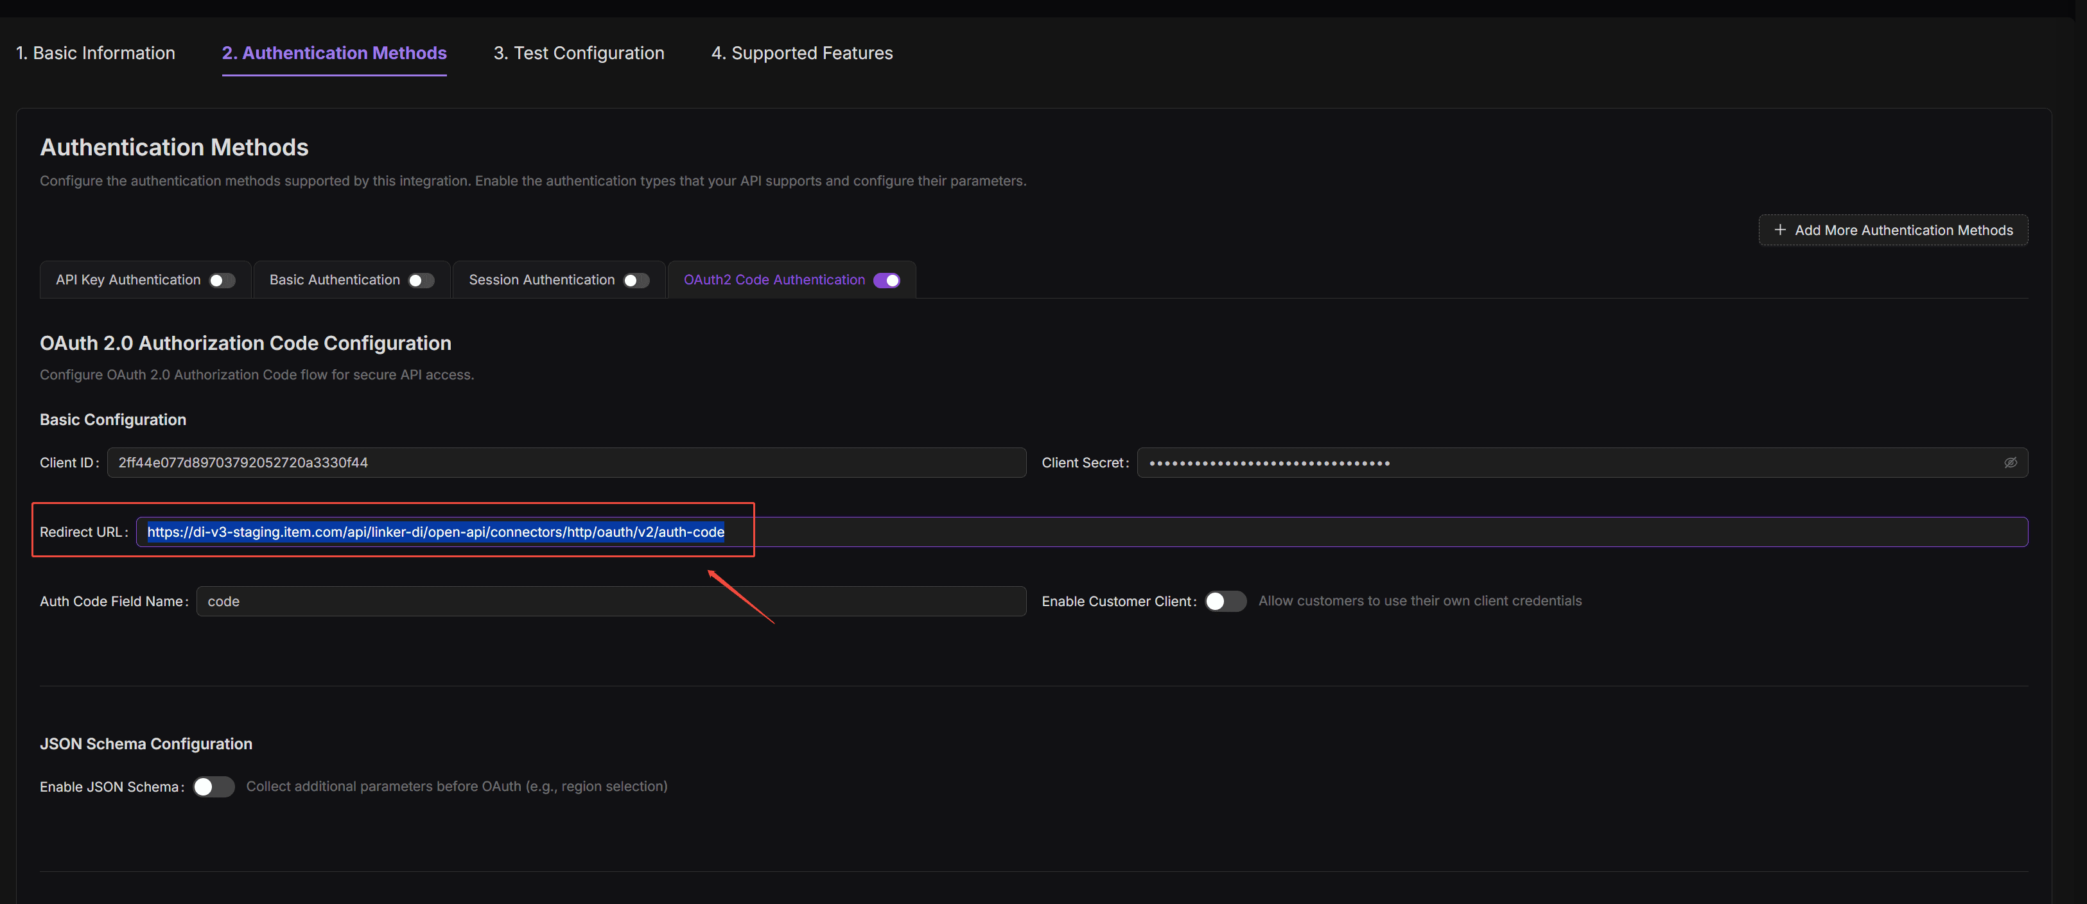
Task: Disable OAuth2 Code Authentication switch
Action: pyautogui.click(x=887, y=281)
